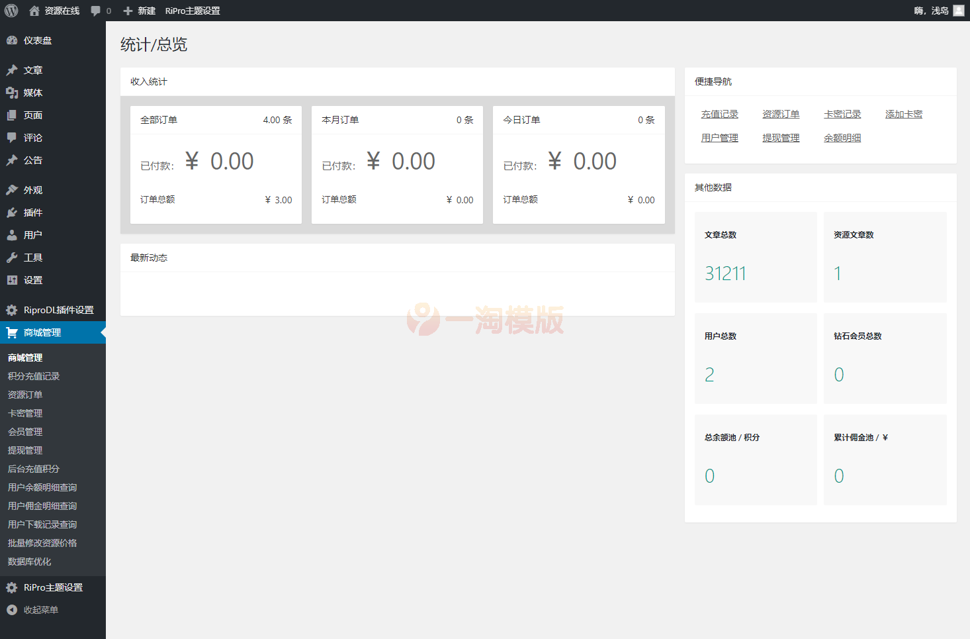Select 卡密管理 in the sidebar submenu
Viewport: 970px width, 639px height.
pos(25,413)
